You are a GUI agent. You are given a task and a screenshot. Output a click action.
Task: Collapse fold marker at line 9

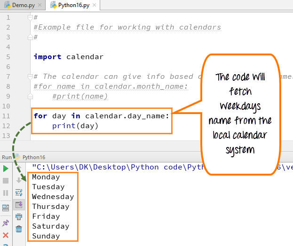30,96
